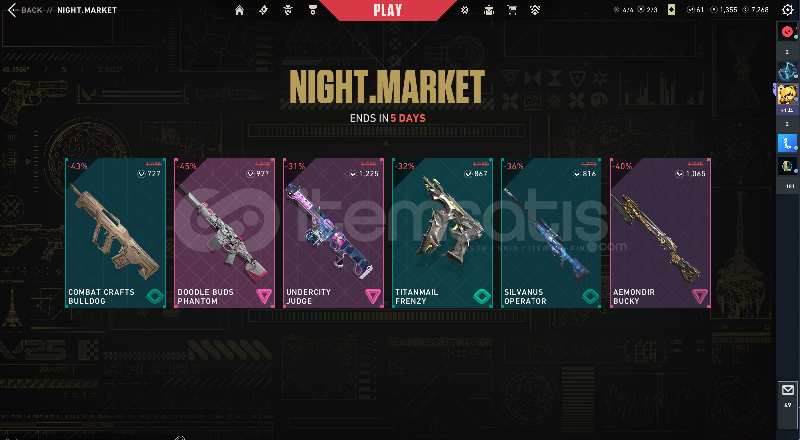This screenshot has width=800, height=440.
Task: Select the Combat Crafts Bulldog offer
Action: pyautogui.click(x=115, y=233)
